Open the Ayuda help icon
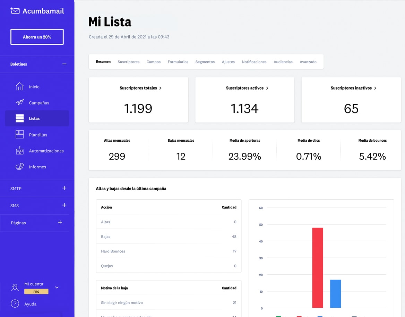 click(15, 304)
